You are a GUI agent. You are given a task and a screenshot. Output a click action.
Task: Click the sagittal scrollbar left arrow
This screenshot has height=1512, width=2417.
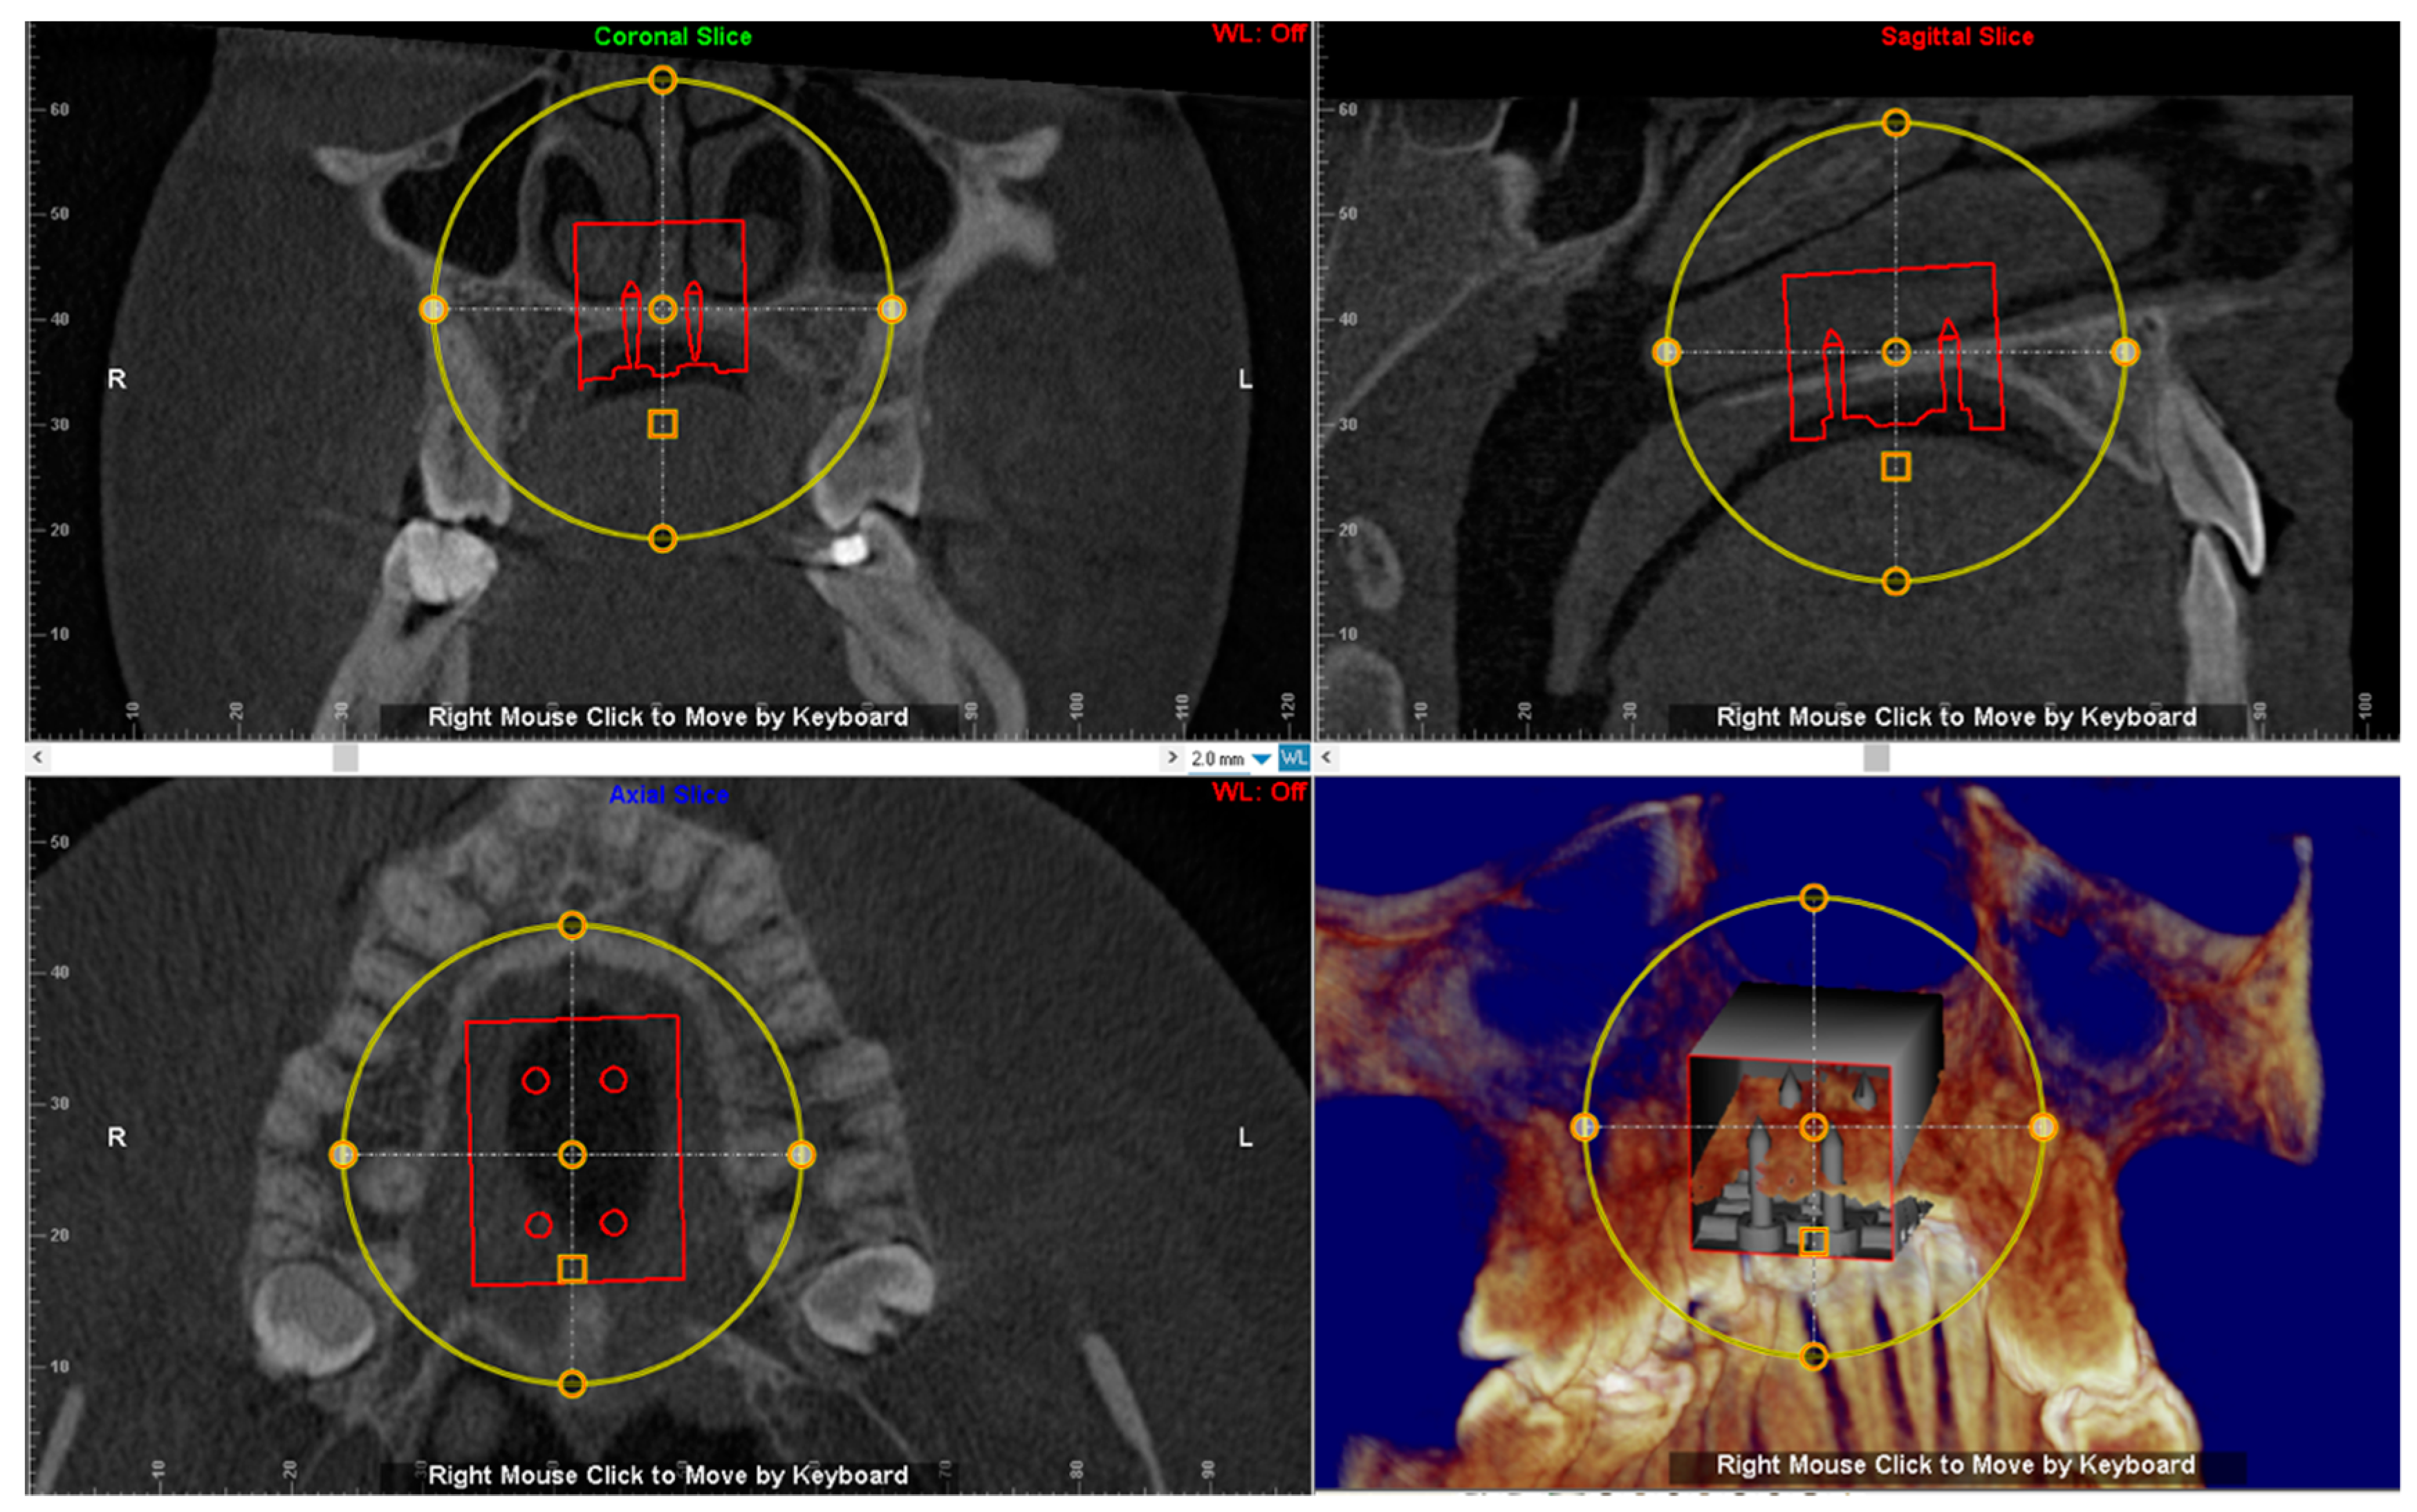(x=1326, y=757)
